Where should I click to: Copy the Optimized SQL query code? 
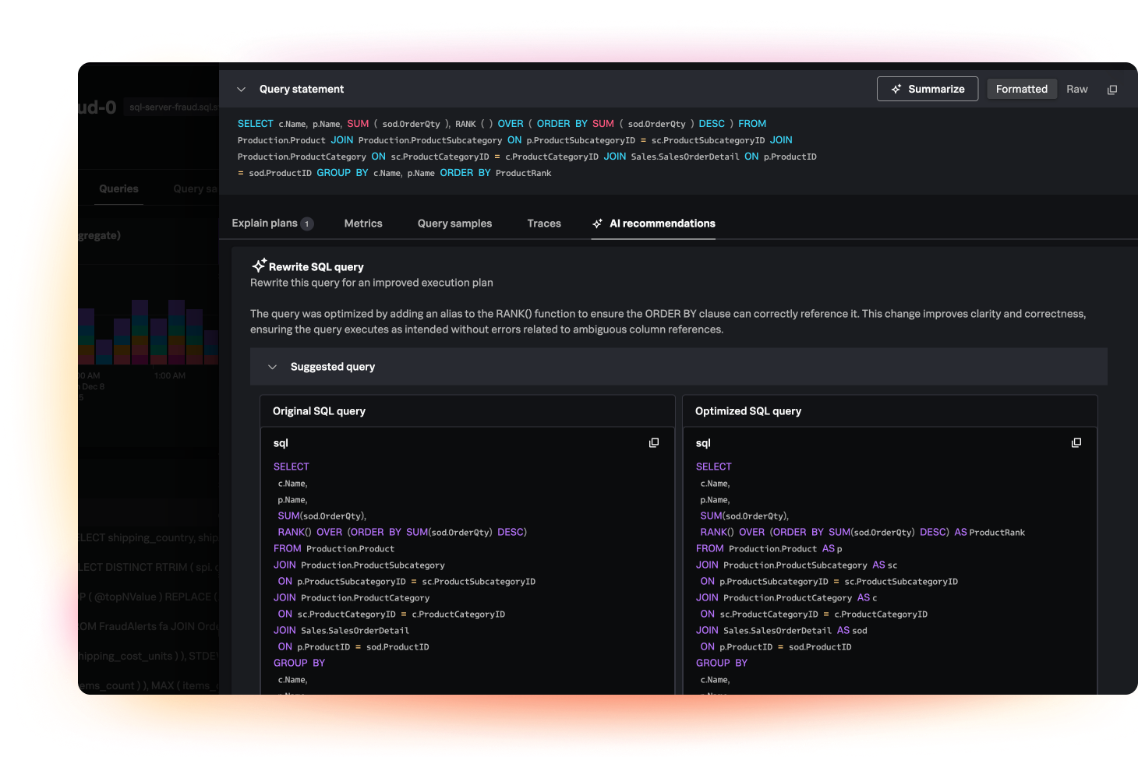(x=1076, y=442)
